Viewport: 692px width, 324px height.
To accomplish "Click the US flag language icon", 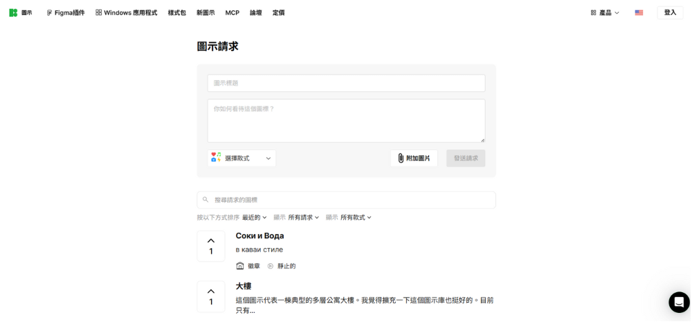I will pyautogui.click(x=639, y=12).
